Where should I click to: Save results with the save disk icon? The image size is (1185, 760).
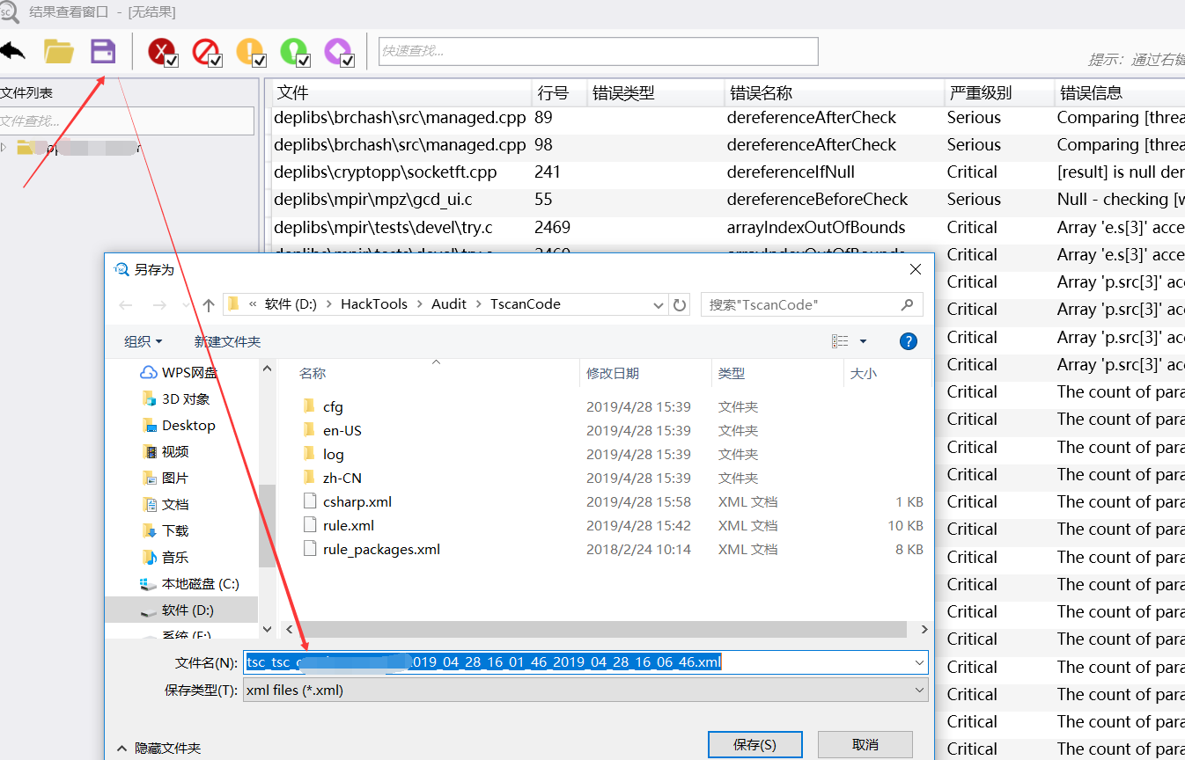point(103,51)
